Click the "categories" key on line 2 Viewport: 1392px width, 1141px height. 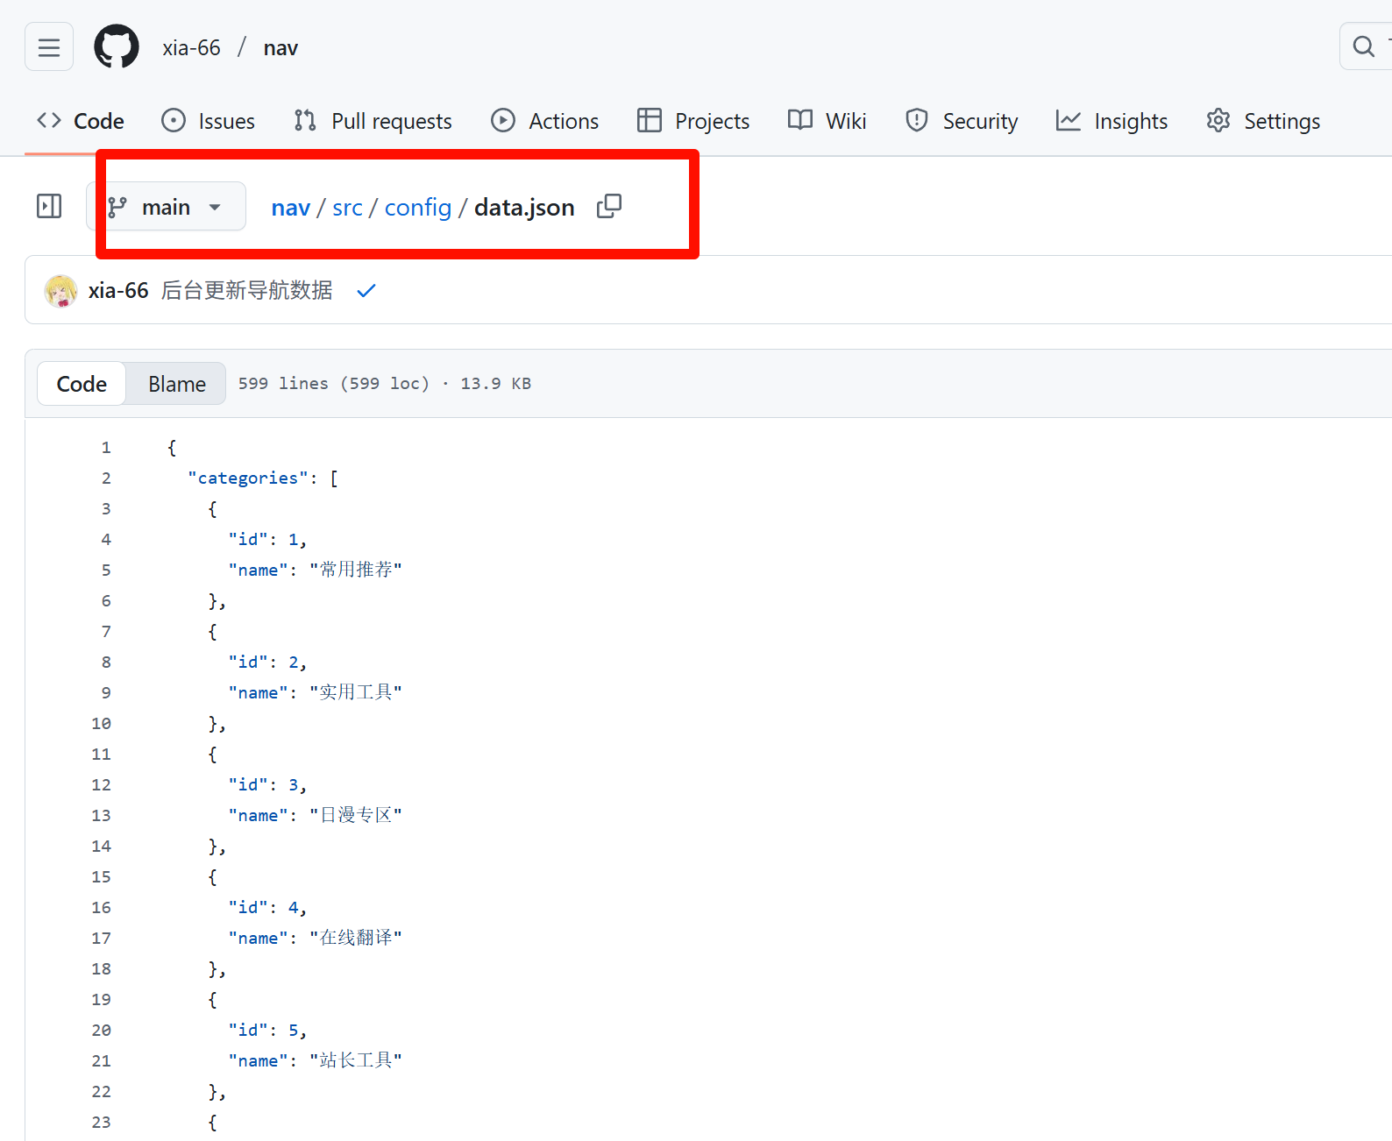tap(248, 478)
